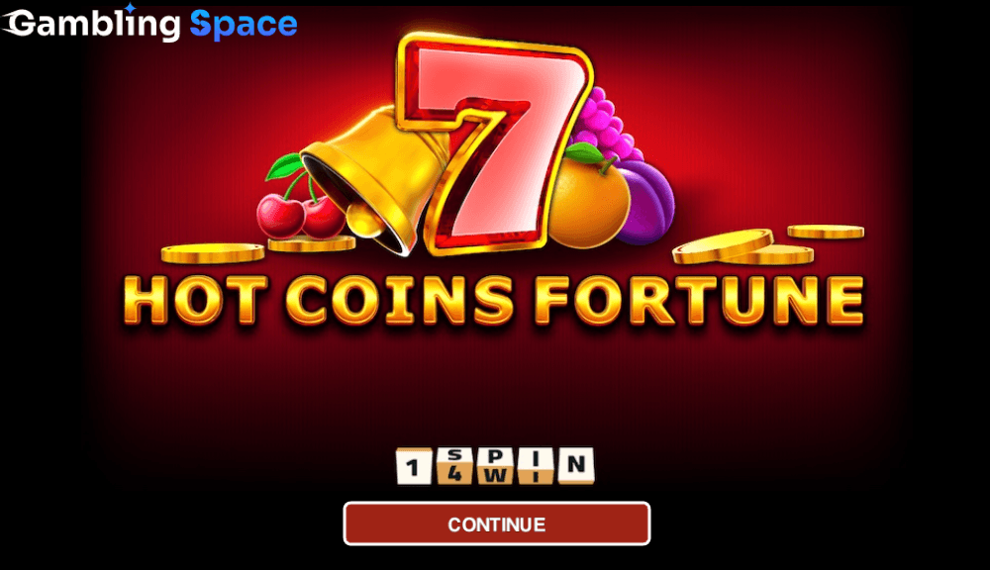The image size is (990, 570).
Task: Click the big red seven symbol
Action: click(x=494, y=143)
